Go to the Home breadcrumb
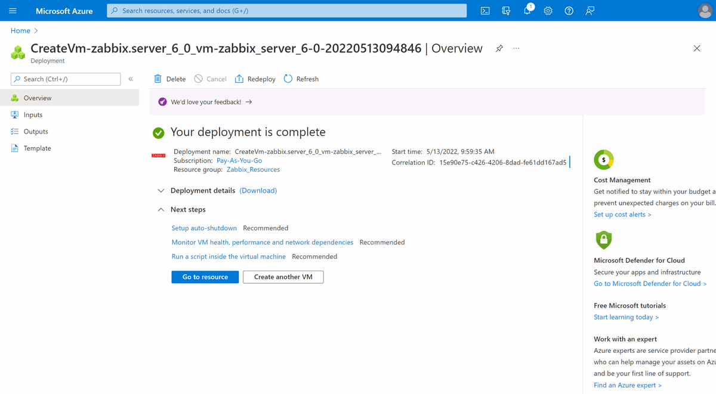Screen dimensions: 716x394 tap(20, 30)
